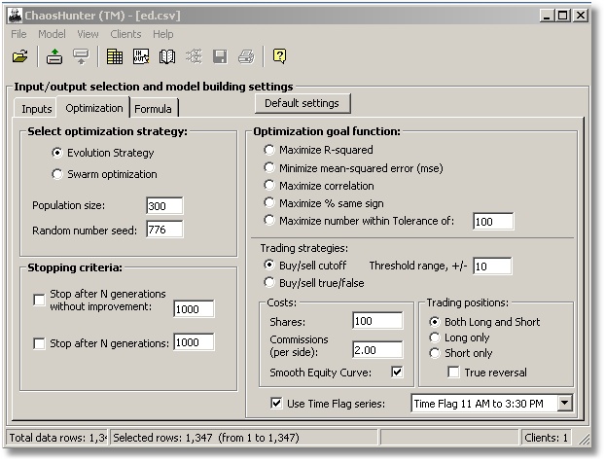Screen dimensions: 605x462
Task: Select Short only trading position
Action: [435, 353]
